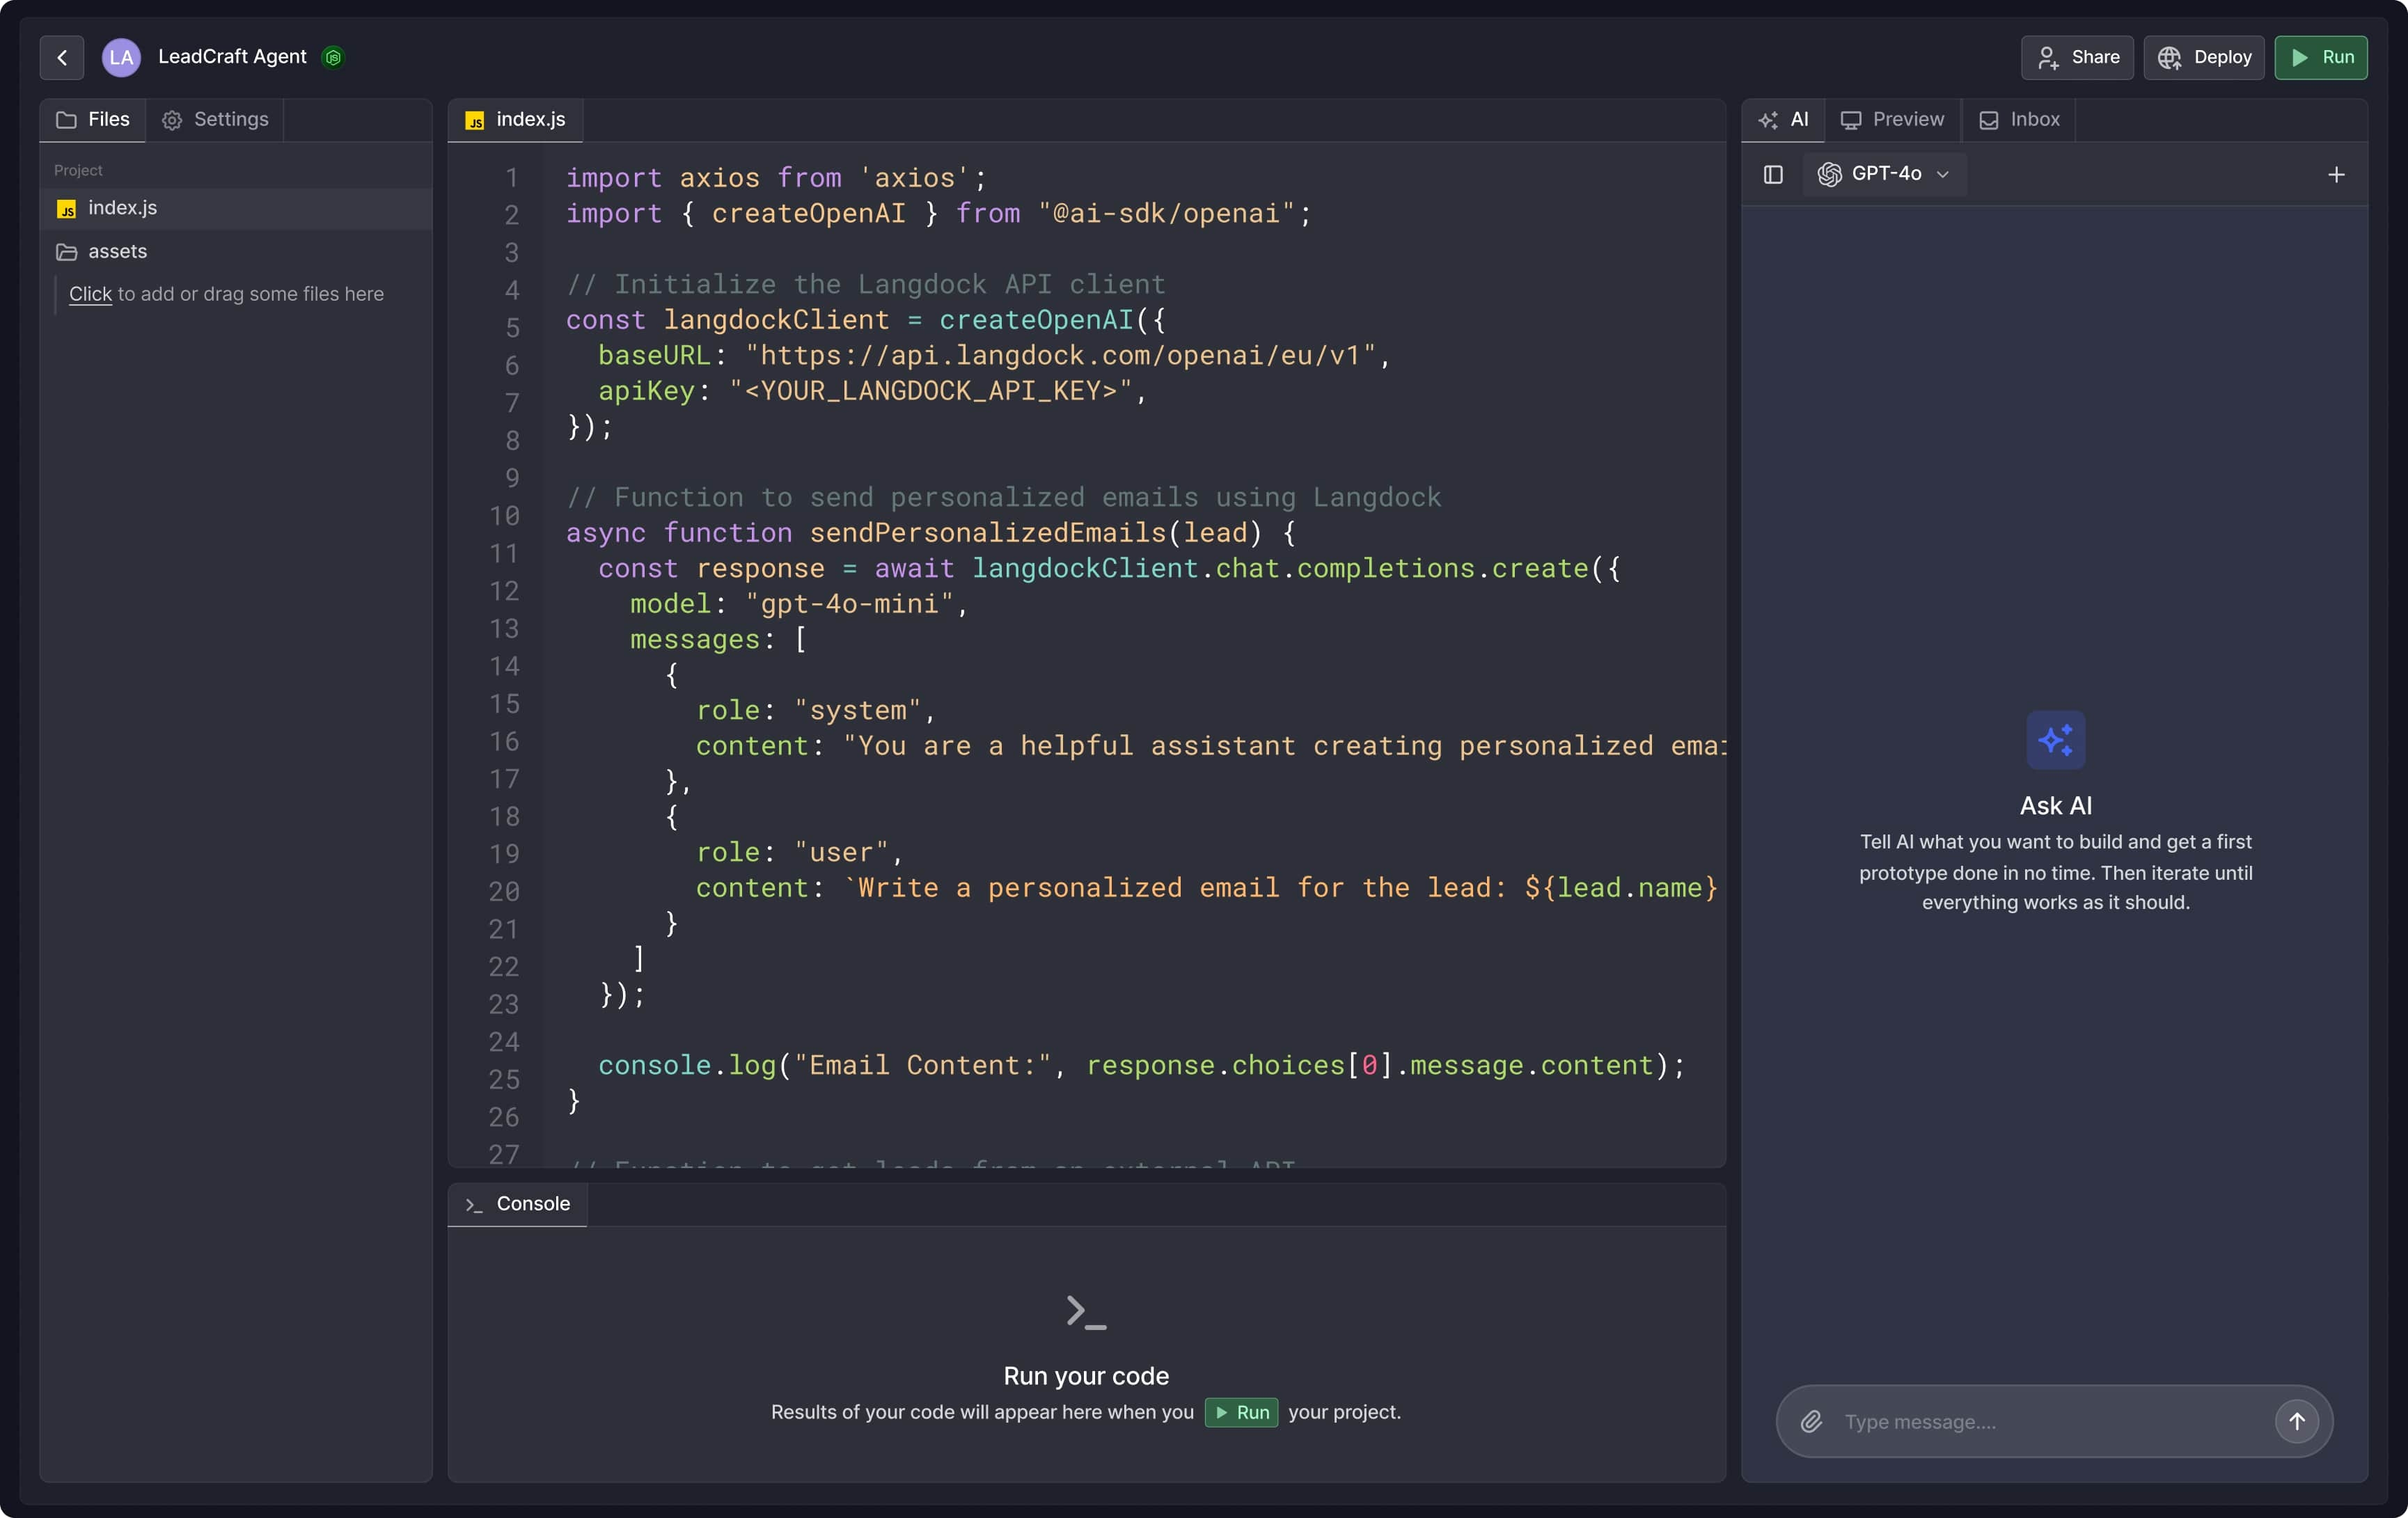Click the 'Ask AI' heading text

[x=2055, y=806]
